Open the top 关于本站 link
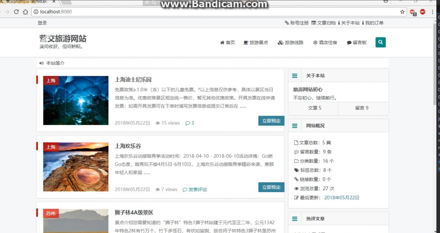 coord(349,23)
